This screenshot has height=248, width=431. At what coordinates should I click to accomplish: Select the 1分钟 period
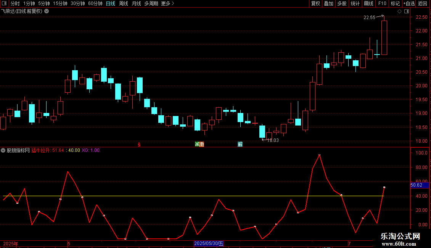tap(29, 3)
